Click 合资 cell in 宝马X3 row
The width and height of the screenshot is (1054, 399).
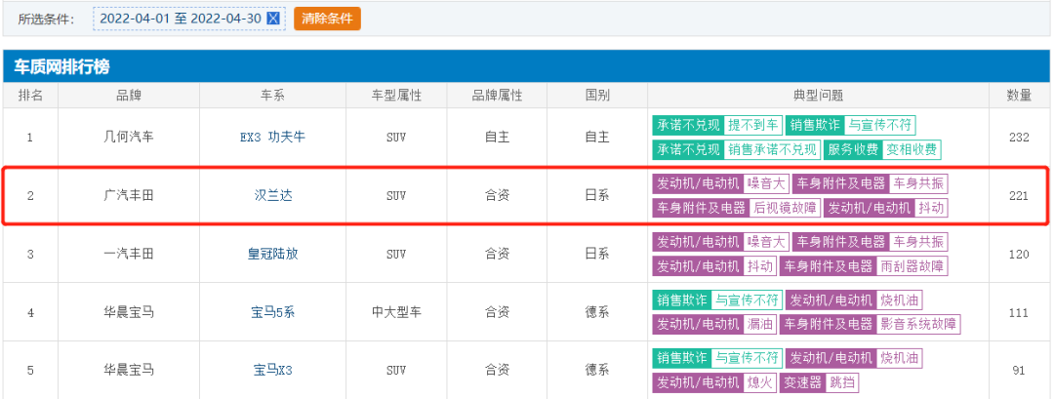click(x=497, y=370)
